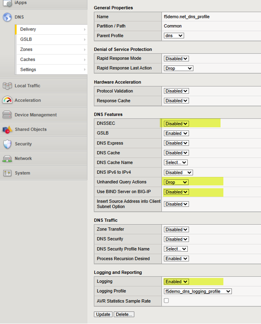This screenshot has width=261, height=324.
Task: Click the DNS globe icon
Action: [7, 17]
